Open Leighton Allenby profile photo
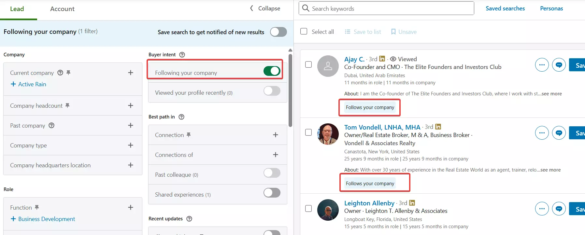Viewport: 585px width, 235px height. (328, 210)
